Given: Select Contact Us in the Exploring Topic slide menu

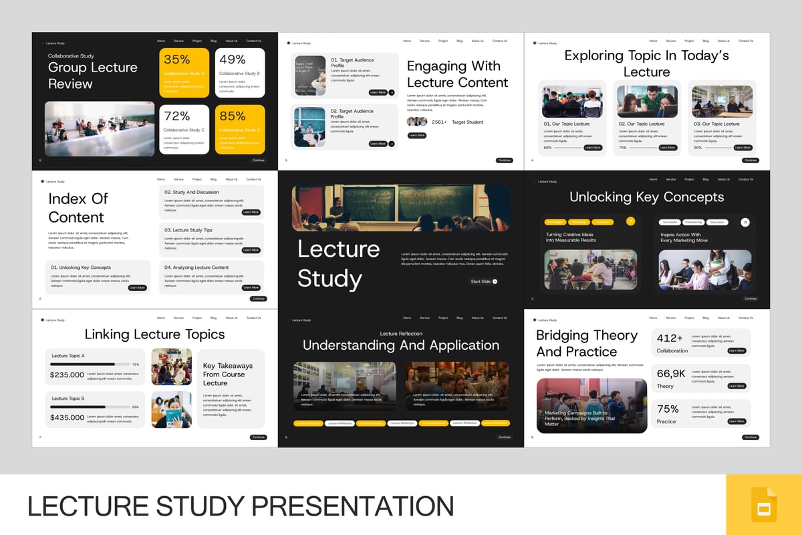Looking at the screenshot, I should coord(745,41).
